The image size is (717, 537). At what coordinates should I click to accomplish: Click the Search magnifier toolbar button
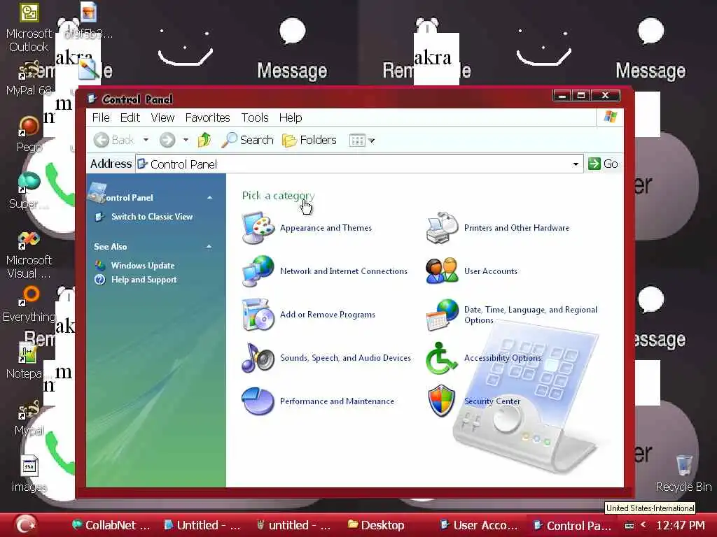tap(247, 140)
